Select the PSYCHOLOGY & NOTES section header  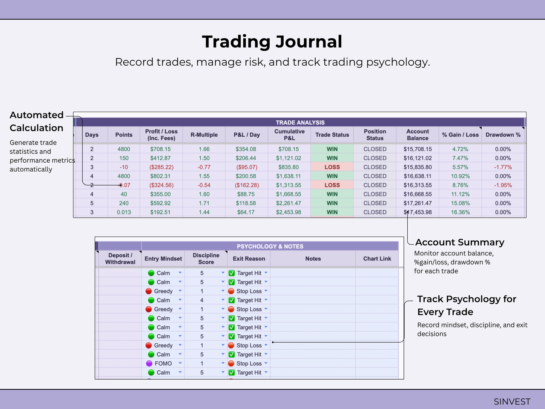[x=270, y=246]
